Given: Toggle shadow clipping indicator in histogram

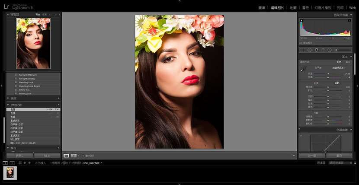Looking at the screenshot, I should click(x=301, y=21).
